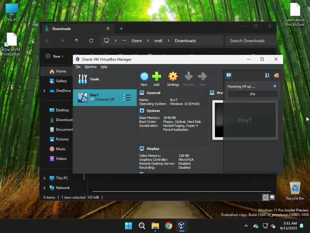Expand the chevron after Users

pyautogui.click(x=148, y=41)
